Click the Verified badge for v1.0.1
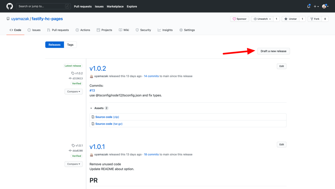The height and width of the screenshot is (189, 335). (76, 156)
